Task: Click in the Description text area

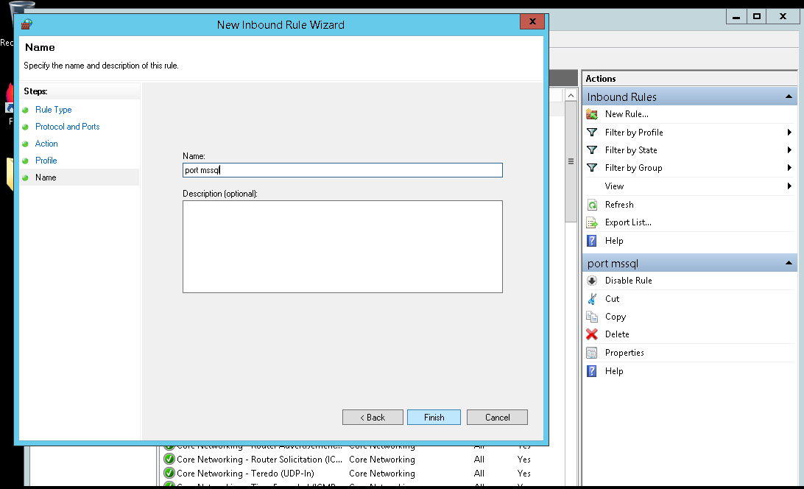Action: 342,247
